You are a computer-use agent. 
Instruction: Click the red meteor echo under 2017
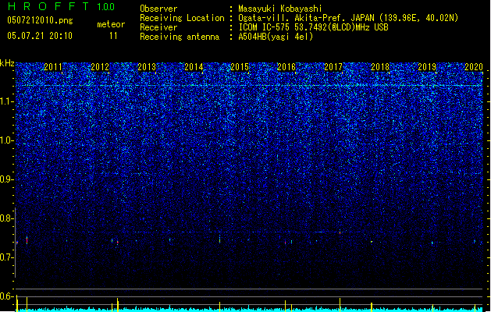click(x=340, y=232)
